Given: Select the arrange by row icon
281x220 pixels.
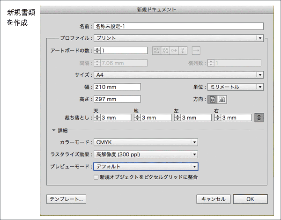Looking at the screenshot, I should 174,51.
